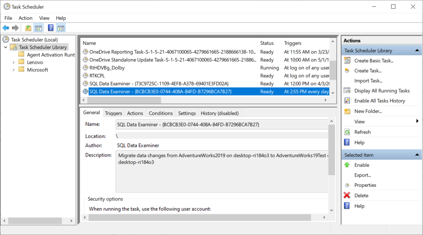Viewport: 423px width, 235px height.
Task: Click the Enable All Tasks History link
Action: [x=380, y=101]
